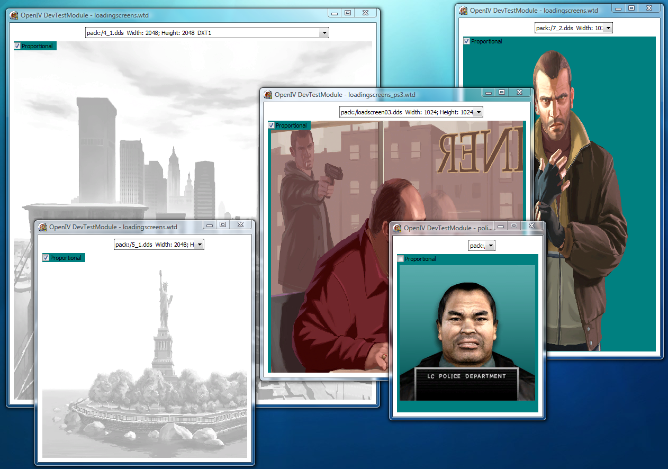The width and height of the screenshot is (668, 469).
Task: Click the loadingscreens_ps3.wtd window title text
Action: click(345, 95)
